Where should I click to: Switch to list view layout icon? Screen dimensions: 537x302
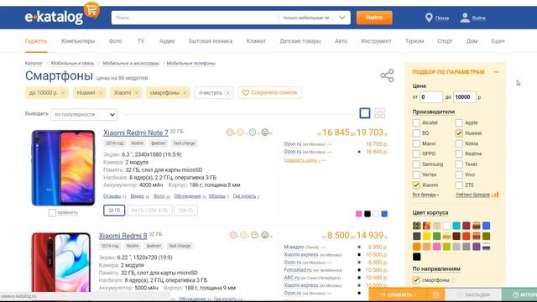click(365, 113)
